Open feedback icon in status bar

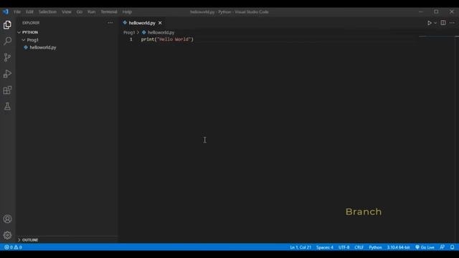442,247
